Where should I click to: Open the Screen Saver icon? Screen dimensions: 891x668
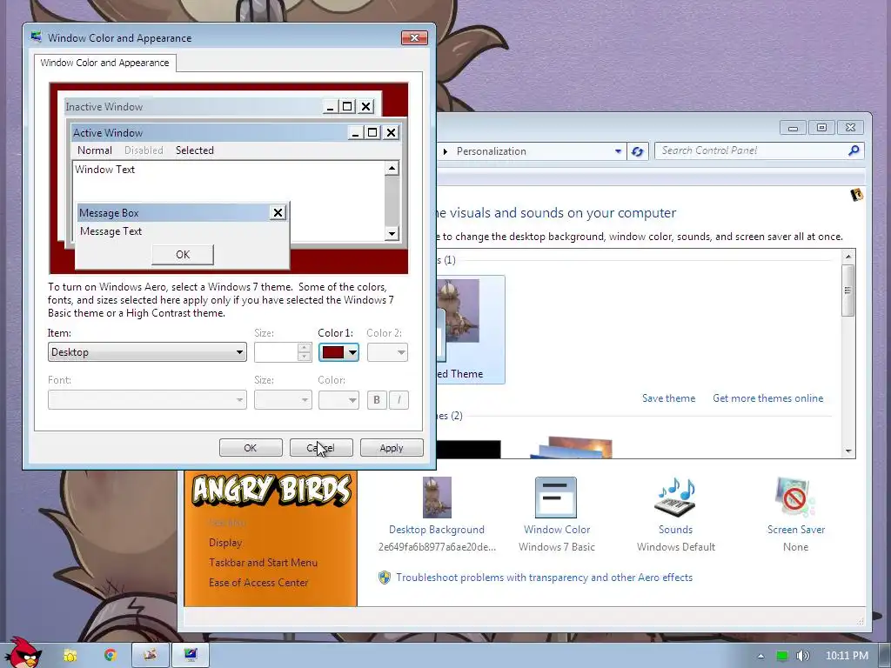pos(795,498)
